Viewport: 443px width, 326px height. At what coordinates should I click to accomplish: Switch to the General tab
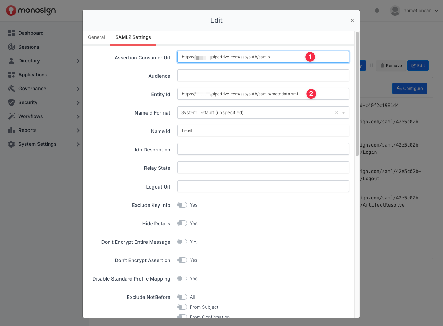point(97,37)
